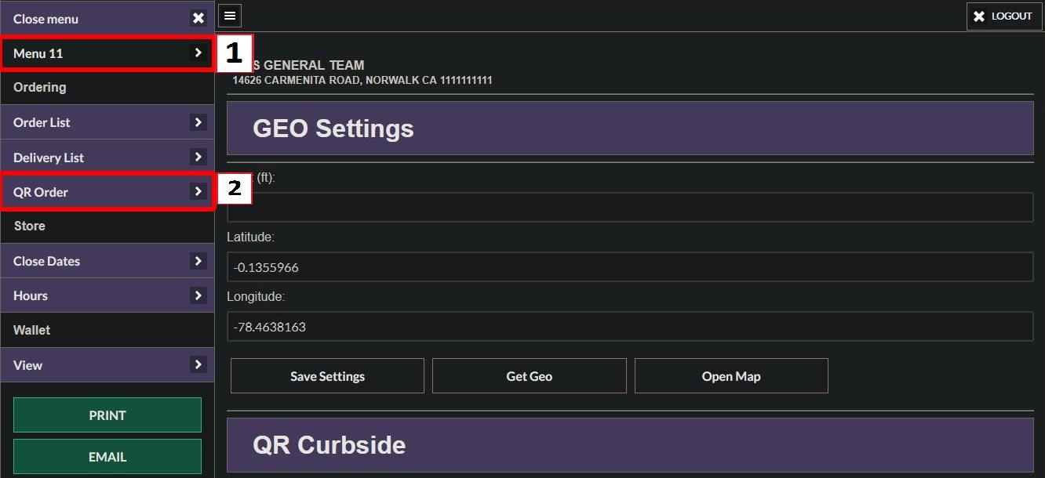Click the green EMAIL button
The height and width of the screenshot is (478, 1045).
coord(107,457)
